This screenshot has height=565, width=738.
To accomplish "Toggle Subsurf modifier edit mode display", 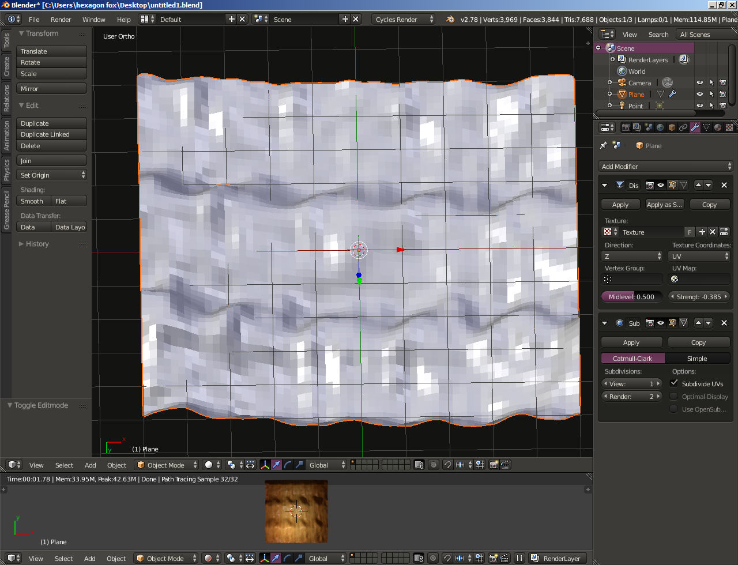I will 672,323.
